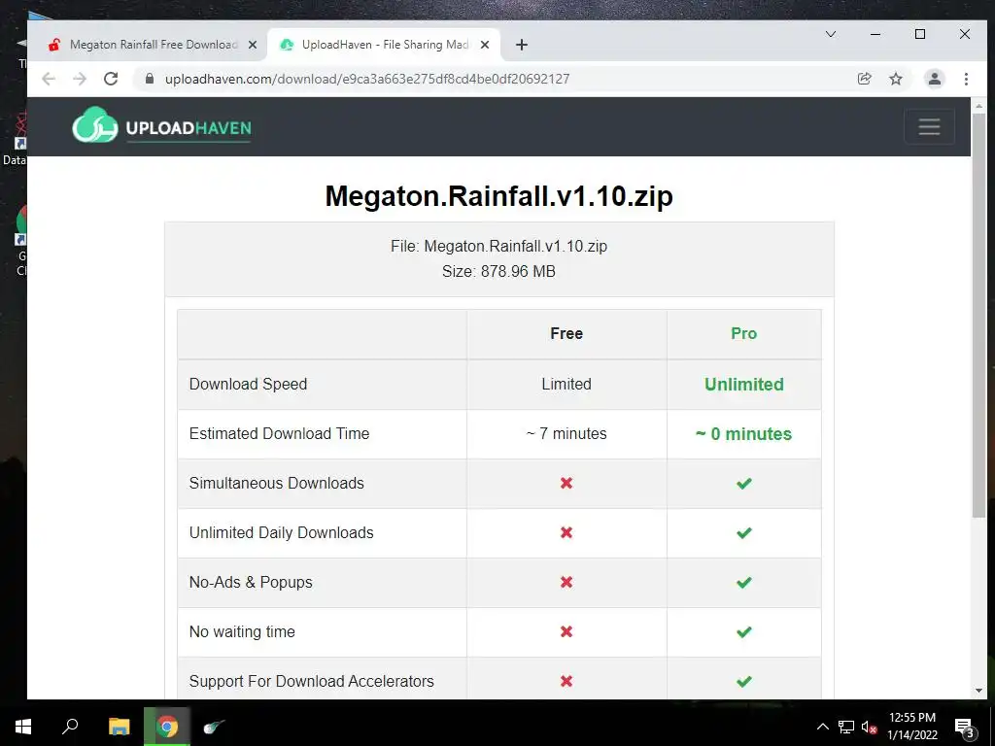The height and width of the screenshot is (746, 995).
Task: Switch to the Megaton Rainfall Free Download tab
Action: (153, 45)
